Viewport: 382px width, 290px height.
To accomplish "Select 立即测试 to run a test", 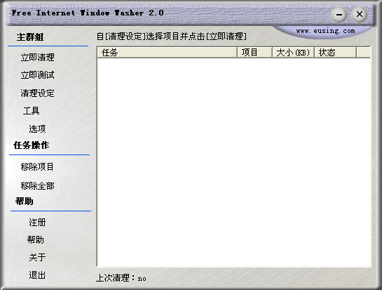I will point(38,75).
